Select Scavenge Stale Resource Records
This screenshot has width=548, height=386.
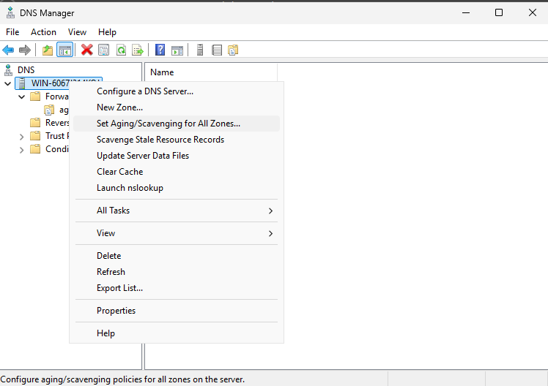tap(177, 140)
